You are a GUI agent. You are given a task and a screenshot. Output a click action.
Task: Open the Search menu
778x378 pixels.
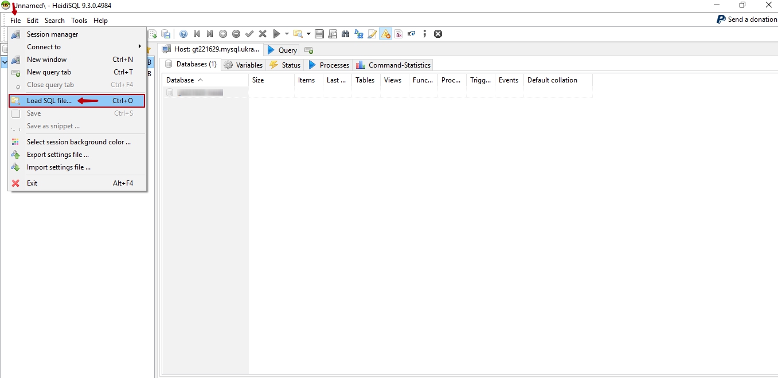[55, 20]
